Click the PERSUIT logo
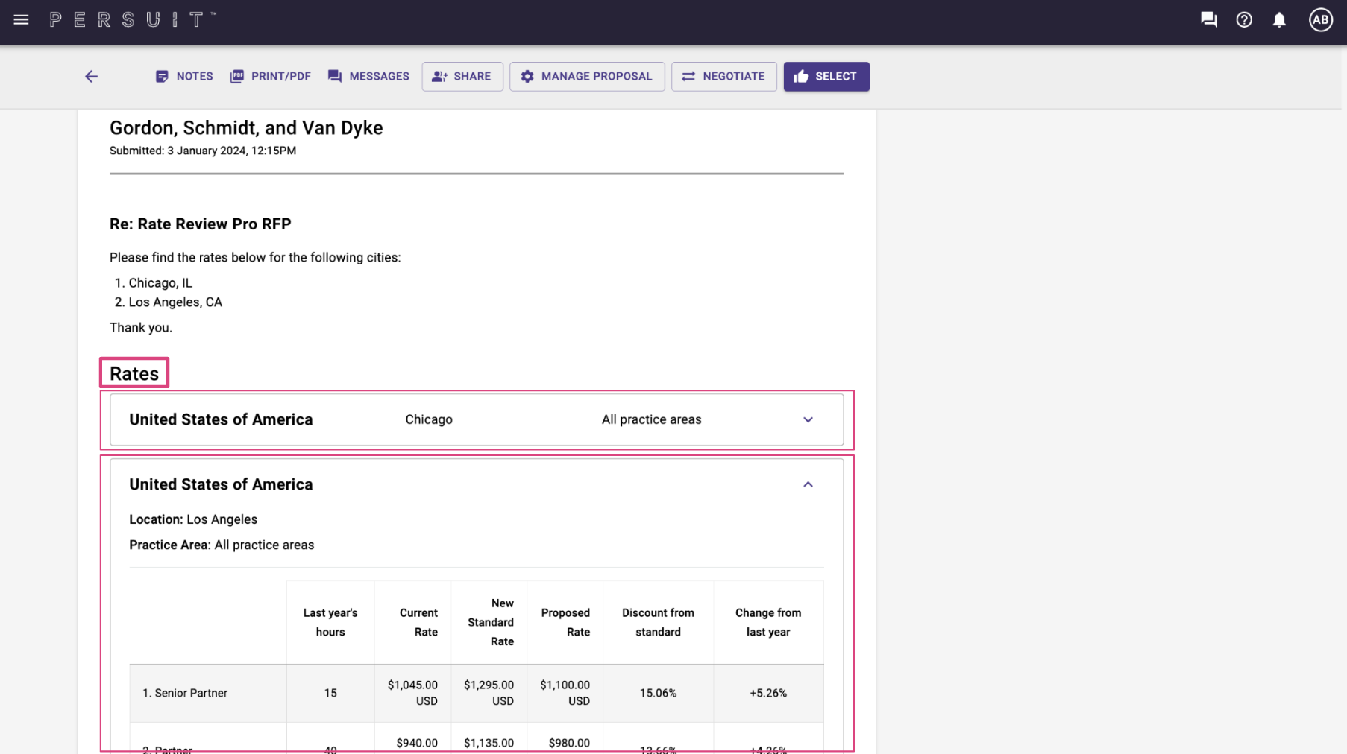The image size is (1347, 754). tap(133, 20)
